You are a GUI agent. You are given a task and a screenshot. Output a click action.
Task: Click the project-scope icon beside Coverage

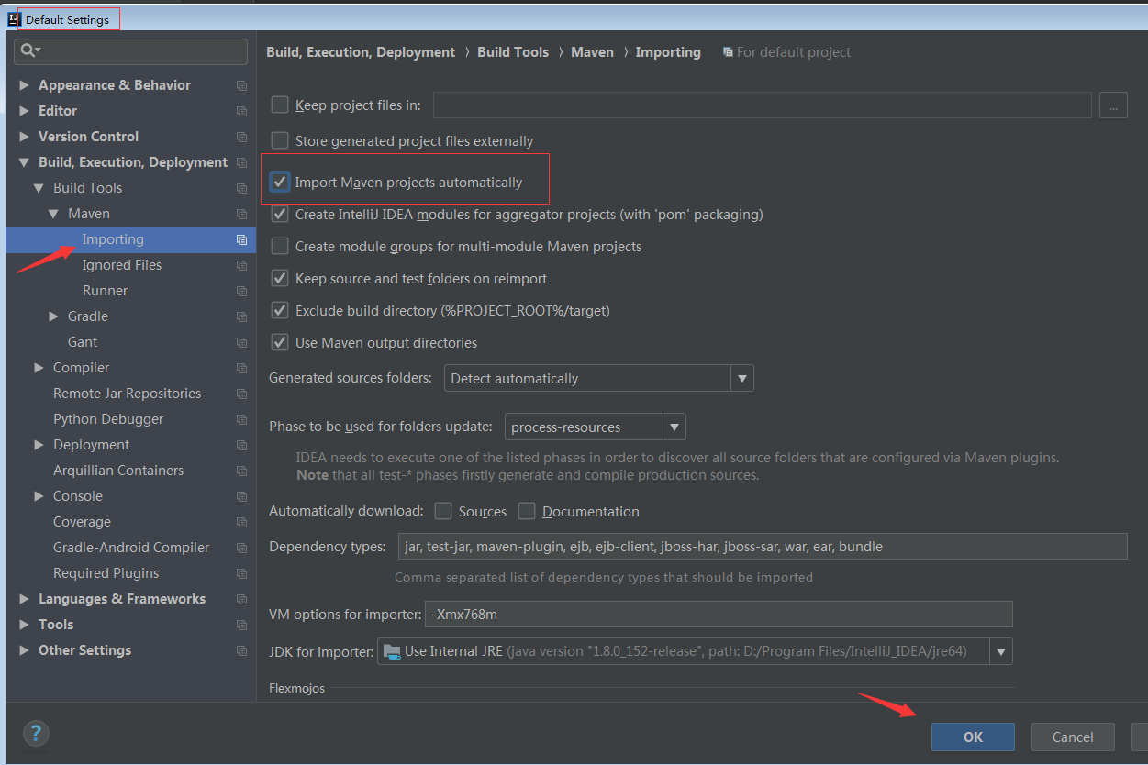point(241,522)
